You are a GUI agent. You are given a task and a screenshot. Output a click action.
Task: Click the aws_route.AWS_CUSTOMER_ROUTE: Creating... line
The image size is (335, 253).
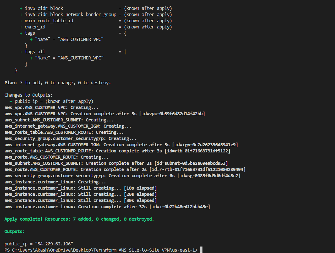pyautogui.click(x=56, y=157)
